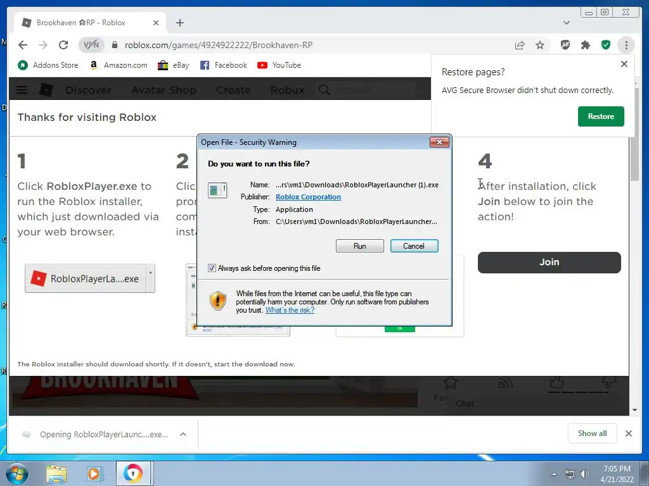The width and height of the screenshot is (649, 486).
Task: Go back to the previous page
Action: pos(23,45)
